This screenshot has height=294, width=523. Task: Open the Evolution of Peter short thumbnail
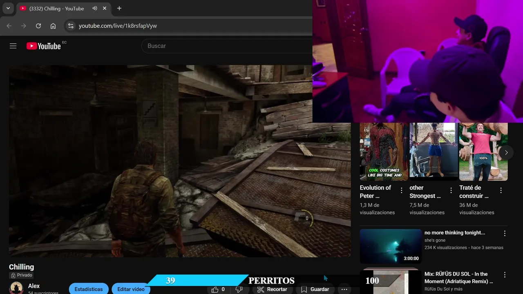click(384, 151)
